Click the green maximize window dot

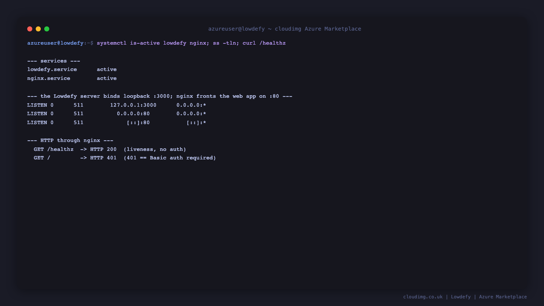point(47,29)
